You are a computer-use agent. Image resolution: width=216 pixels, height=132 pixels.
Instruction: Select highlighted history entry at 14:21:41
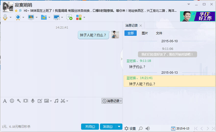coord(170,81)
